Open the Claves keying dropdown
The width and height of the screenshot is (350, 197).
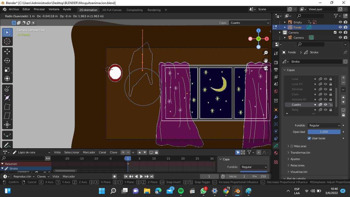43,176
